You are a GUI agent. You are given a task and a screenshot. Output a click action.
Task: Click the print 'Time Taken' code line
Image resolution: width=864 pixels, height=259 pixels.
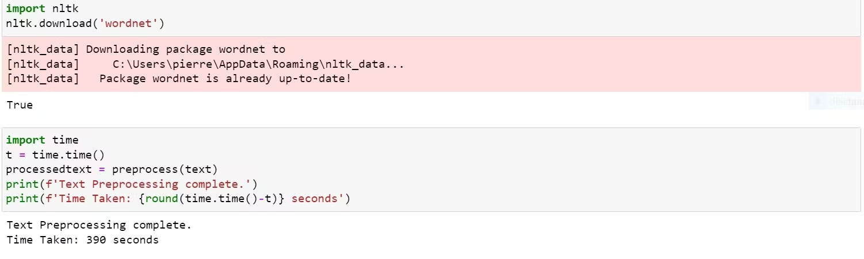pos(178,199)
